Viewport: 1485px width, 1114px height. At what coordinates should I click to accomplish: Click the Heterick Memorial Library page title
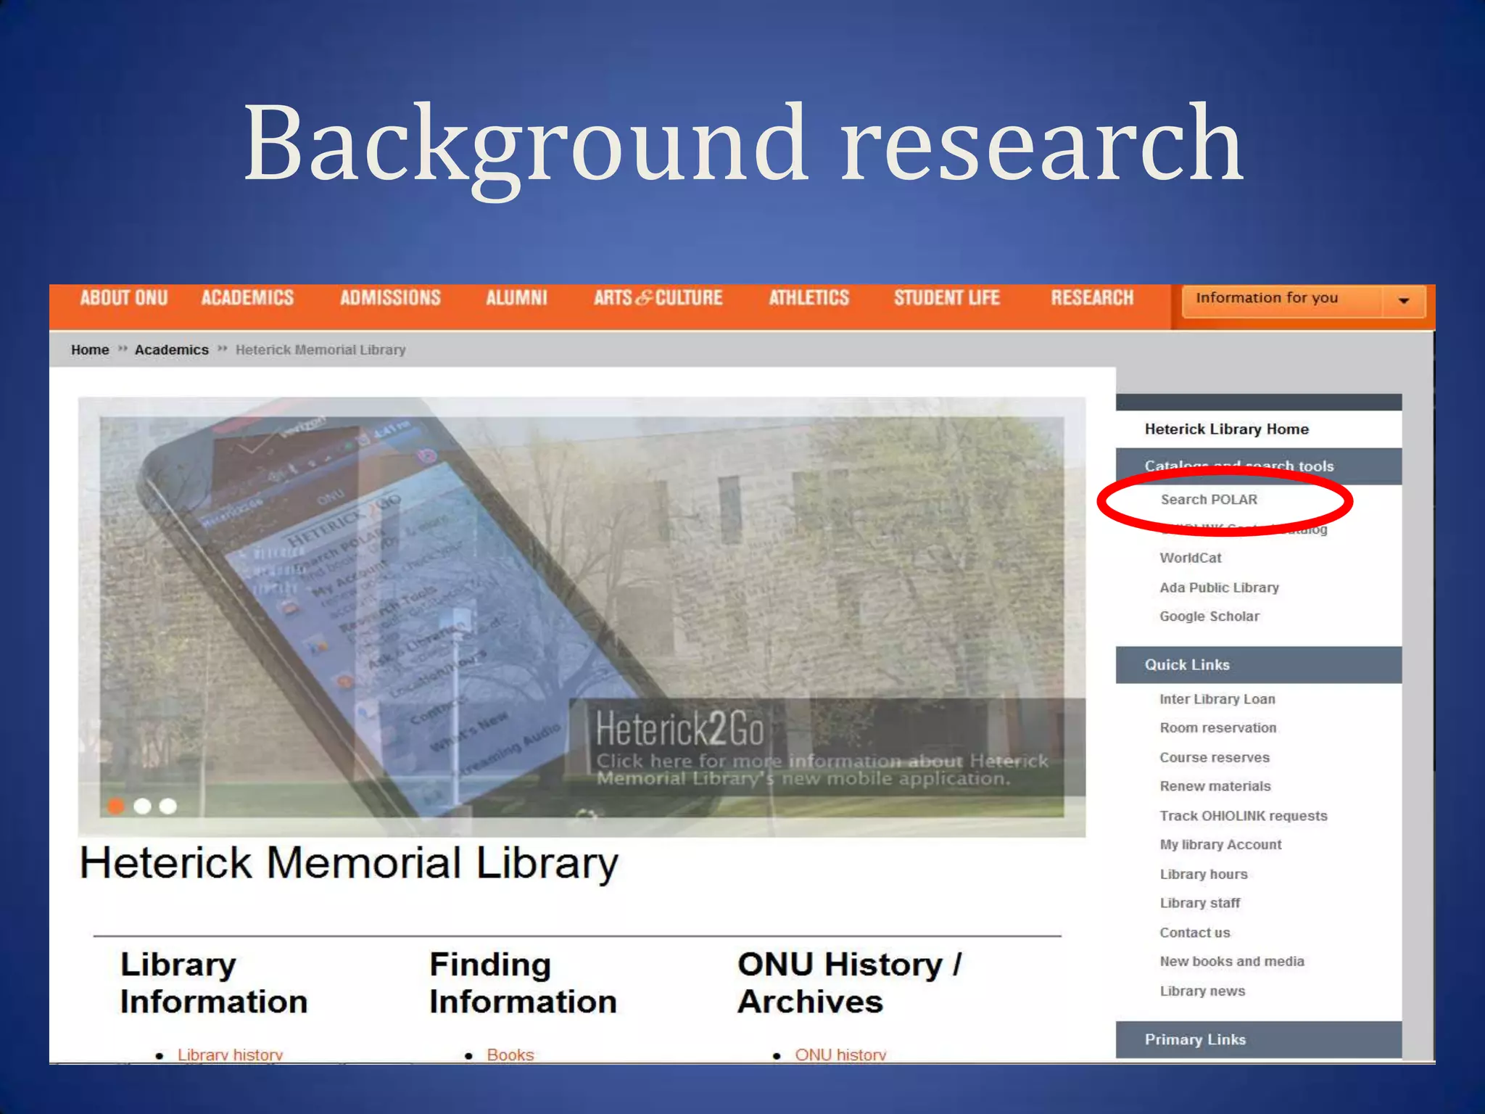(349, 864)
